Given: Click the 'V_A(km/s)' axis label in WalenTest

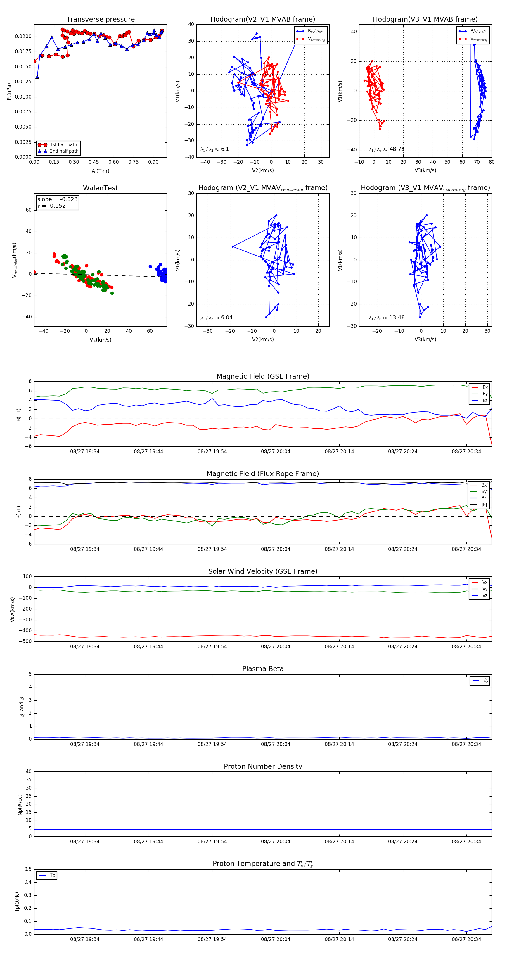Looking at the screenshot, I should click(100, 340).
